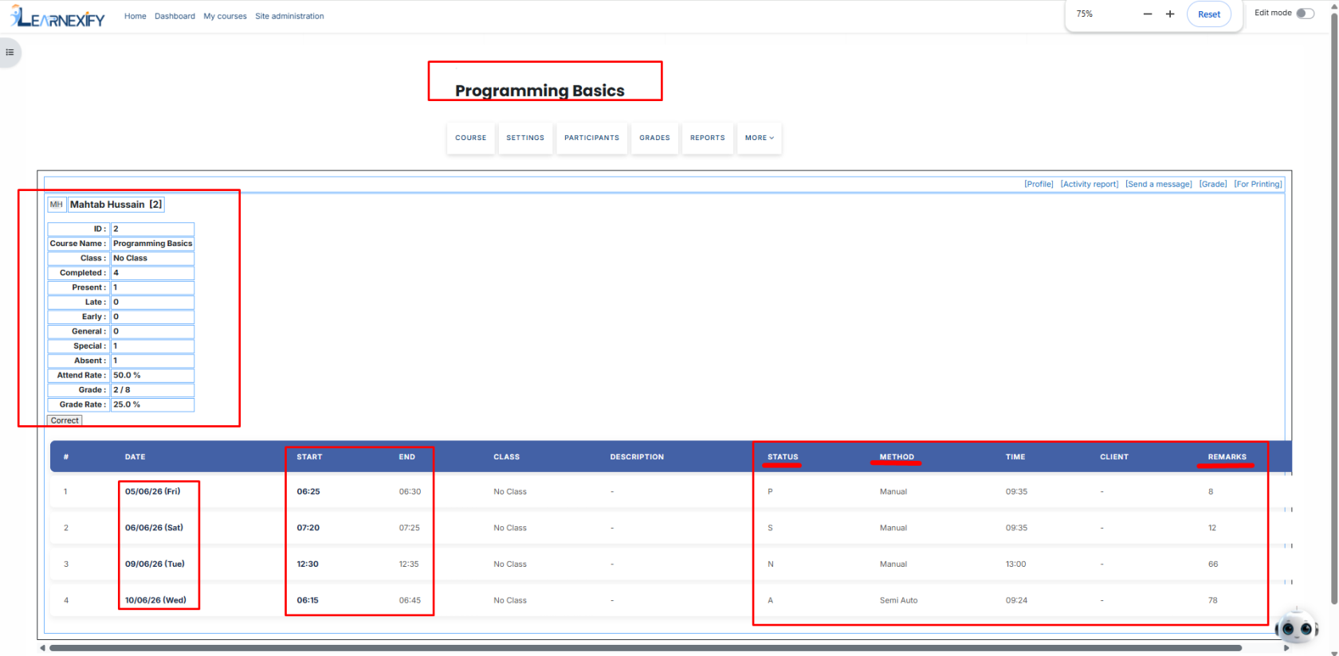This screenshot has height=656, width=1339.
Task: Click the Mahtab Hussain name heading
Action: (116, 205)
